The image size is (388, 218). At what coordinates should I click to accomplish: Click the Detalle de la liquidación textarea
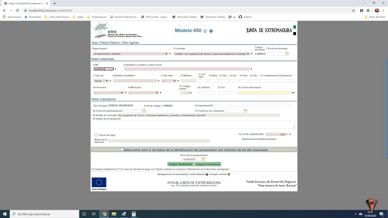pyautogui.click(x=194, y=124)
